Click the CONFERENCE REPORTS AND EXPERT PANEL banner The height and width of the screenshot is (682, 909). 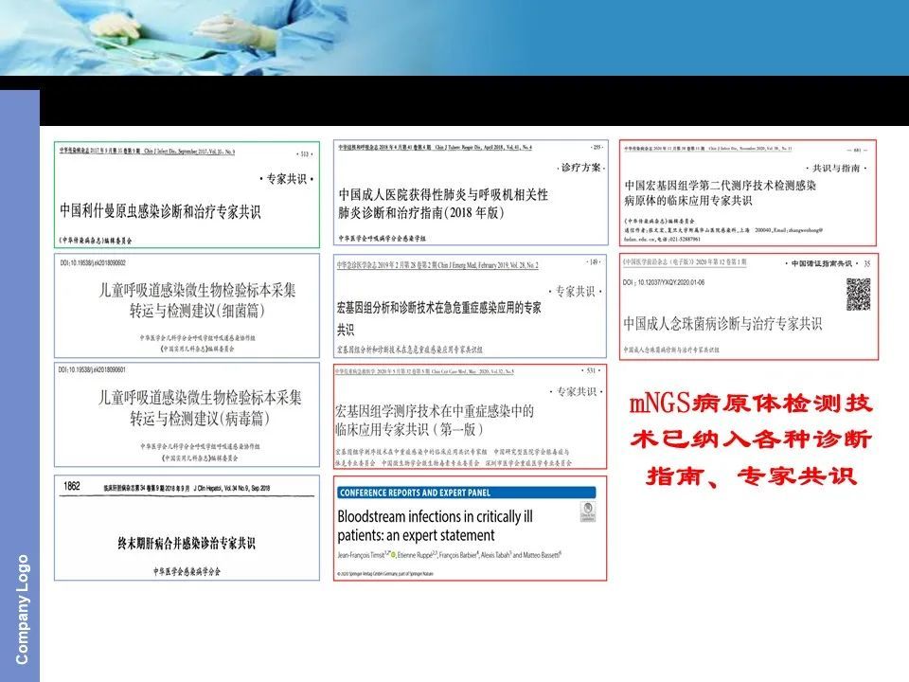467,493
